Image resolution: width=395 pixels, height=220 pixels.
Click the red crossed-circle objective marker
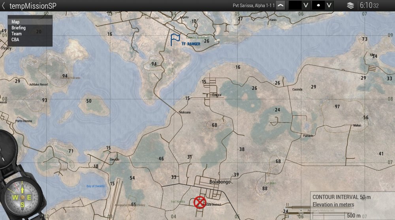[200, 202]
